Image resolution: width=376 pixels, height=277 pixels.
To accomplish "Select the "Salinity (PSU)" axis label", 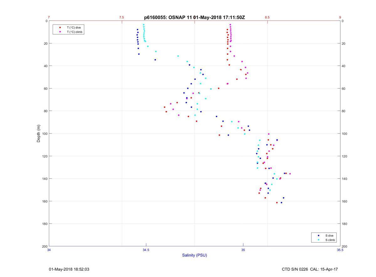I will pyautogui.click(x=195, y=255).
